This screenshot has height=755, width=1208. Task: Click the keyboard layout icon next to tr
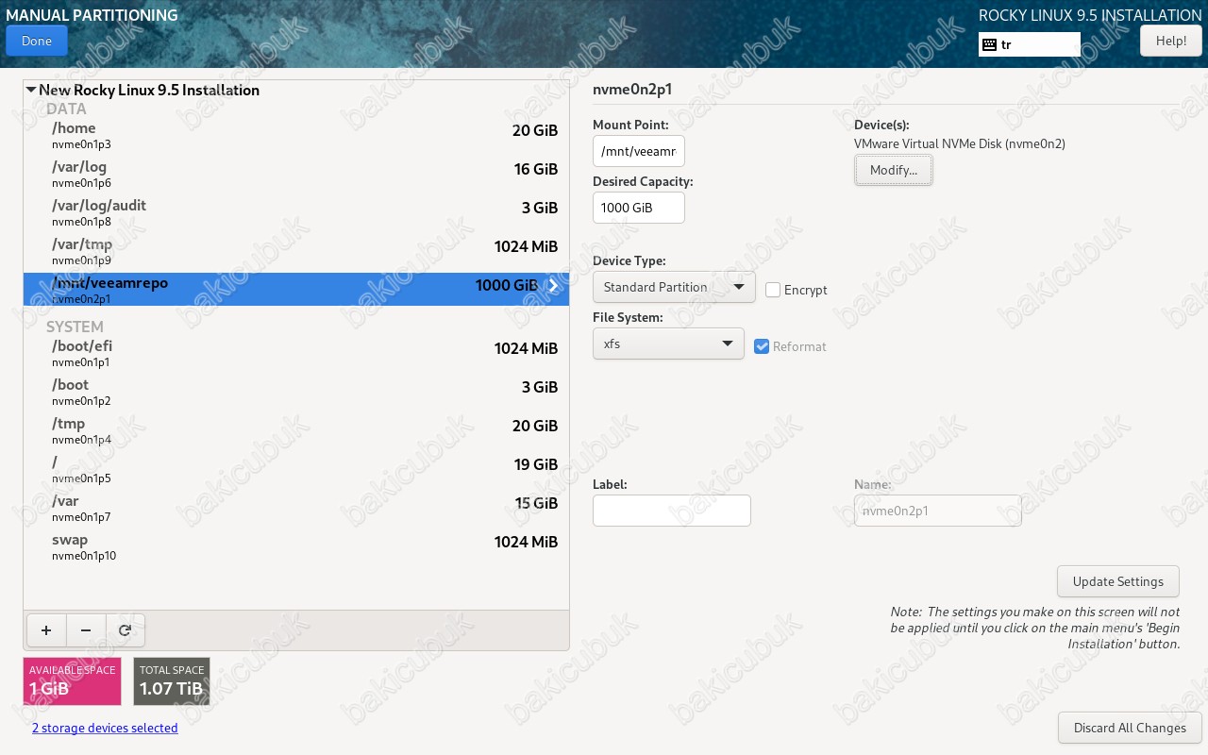[x=989, y=44]
